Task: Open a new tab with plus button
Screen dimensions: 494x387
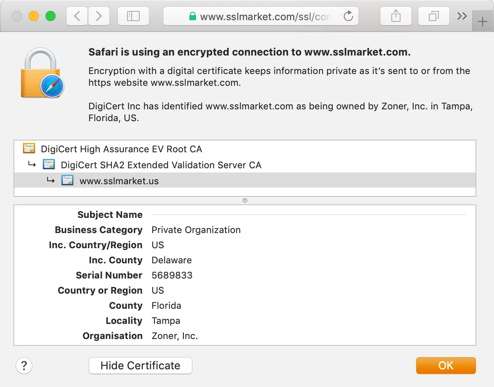Action: [x=482, y=22]
